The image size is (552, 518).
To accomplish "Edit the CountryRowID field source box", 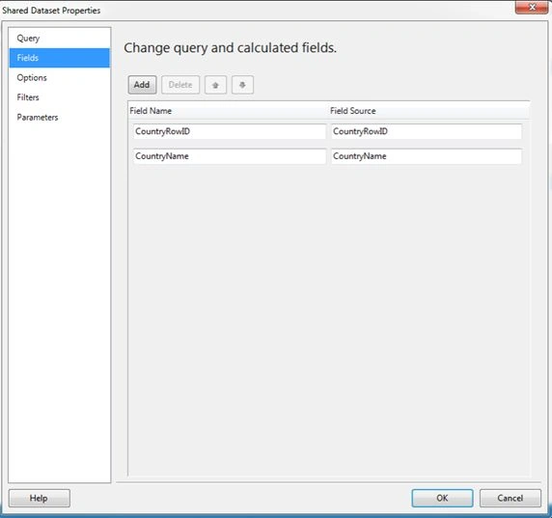I will pos(427,131).
